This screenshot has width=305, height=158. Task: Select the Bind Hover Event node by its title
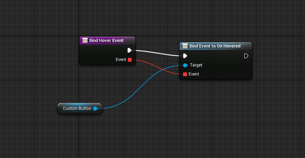(x=106, y=40)
